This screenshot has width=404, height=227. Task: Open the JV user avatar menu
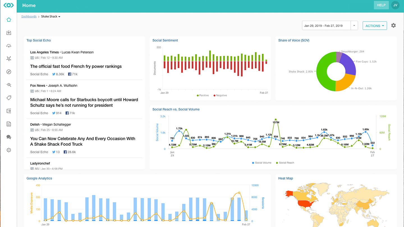point(395,5)
